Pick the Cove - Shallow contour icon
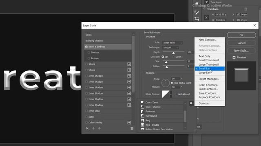 point(142,107)
